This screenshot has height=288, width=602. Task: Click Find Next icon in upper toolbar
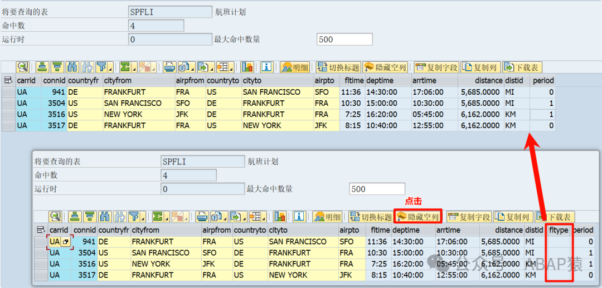[x=87, y=67]
